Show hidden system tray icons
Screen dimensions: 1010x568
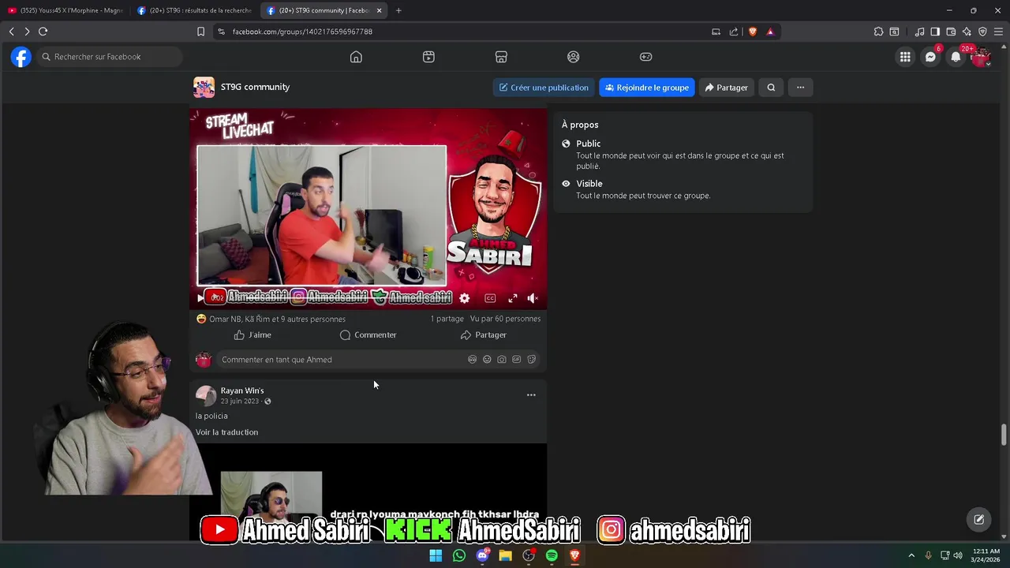[x=911, y=555]
